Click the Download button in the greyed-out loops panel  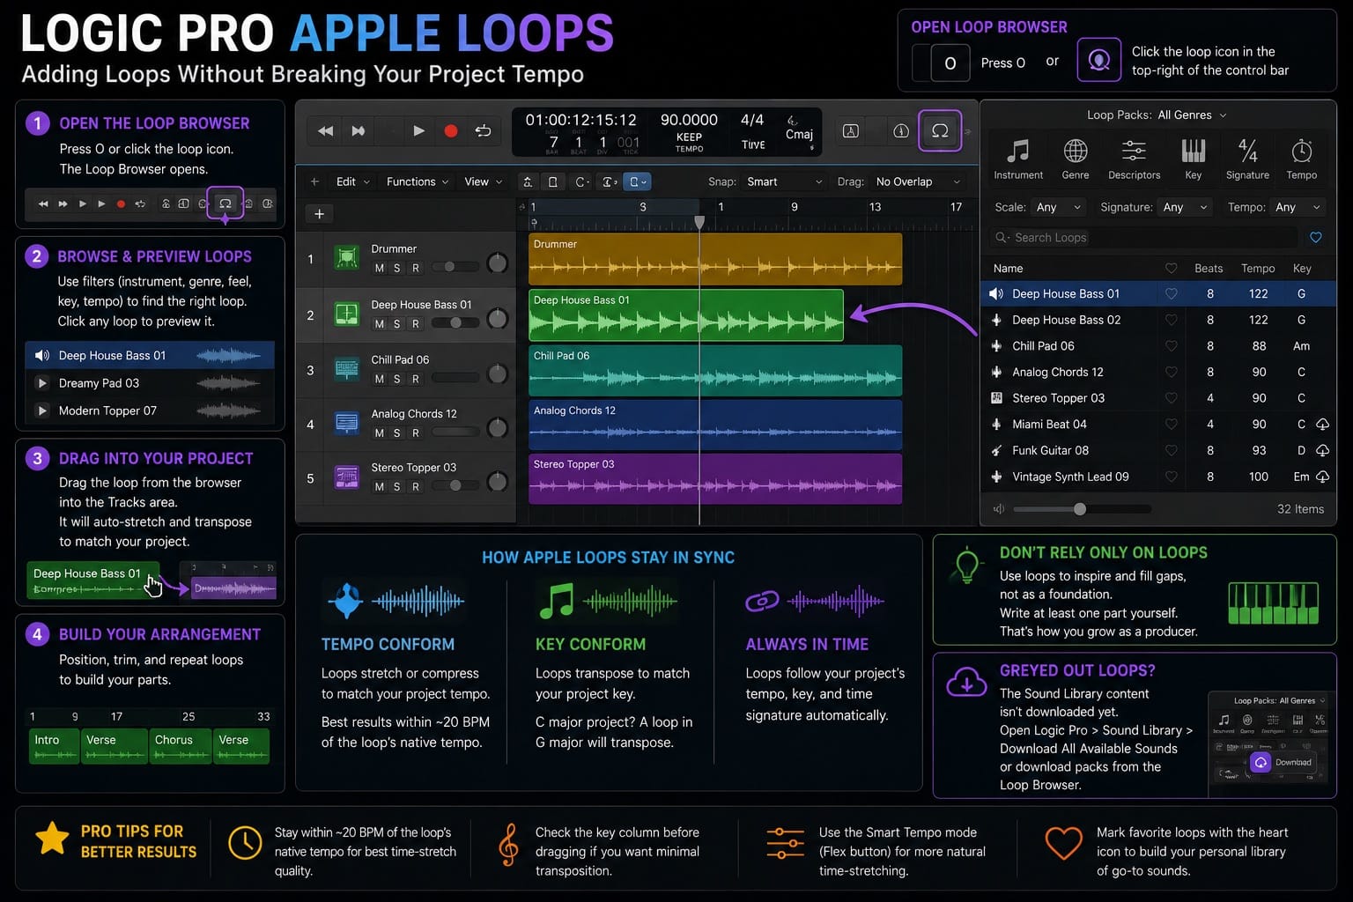[x=1284, y=763]
